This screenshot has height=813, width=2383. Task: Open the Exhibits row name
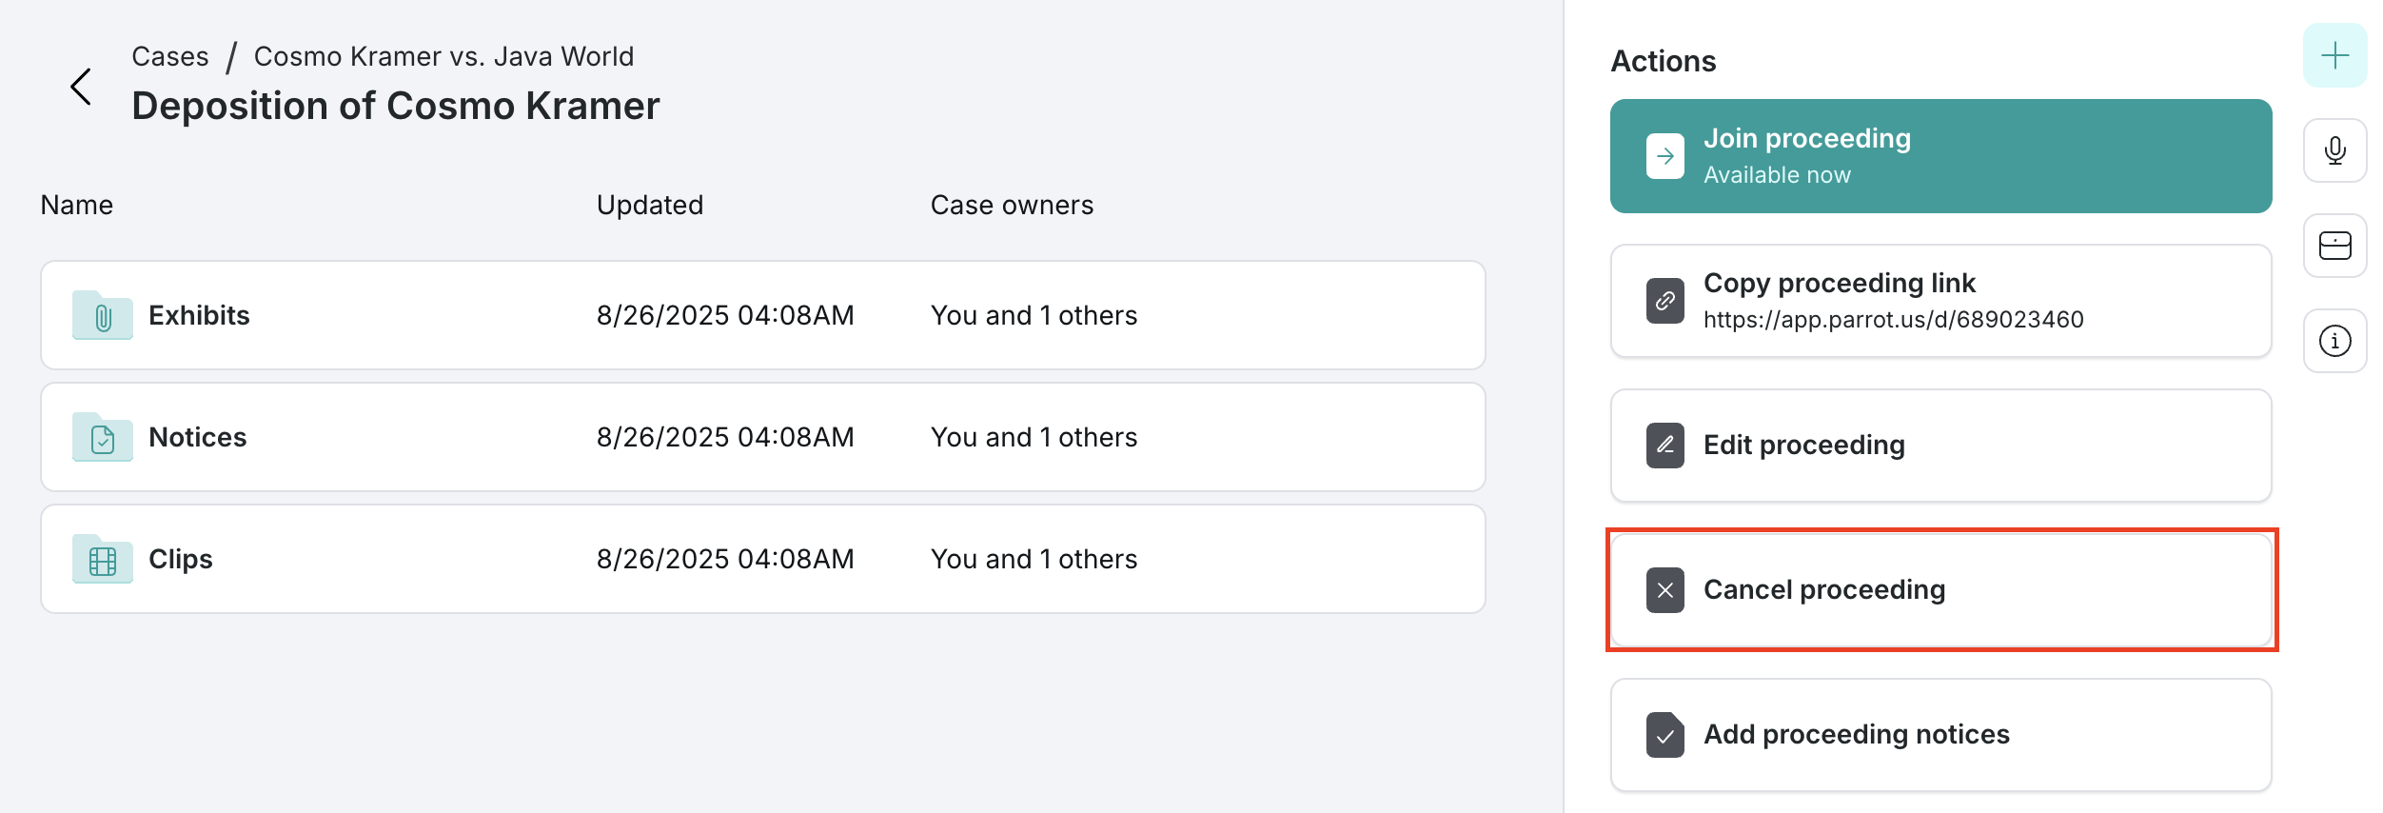(x=199, y=315)
